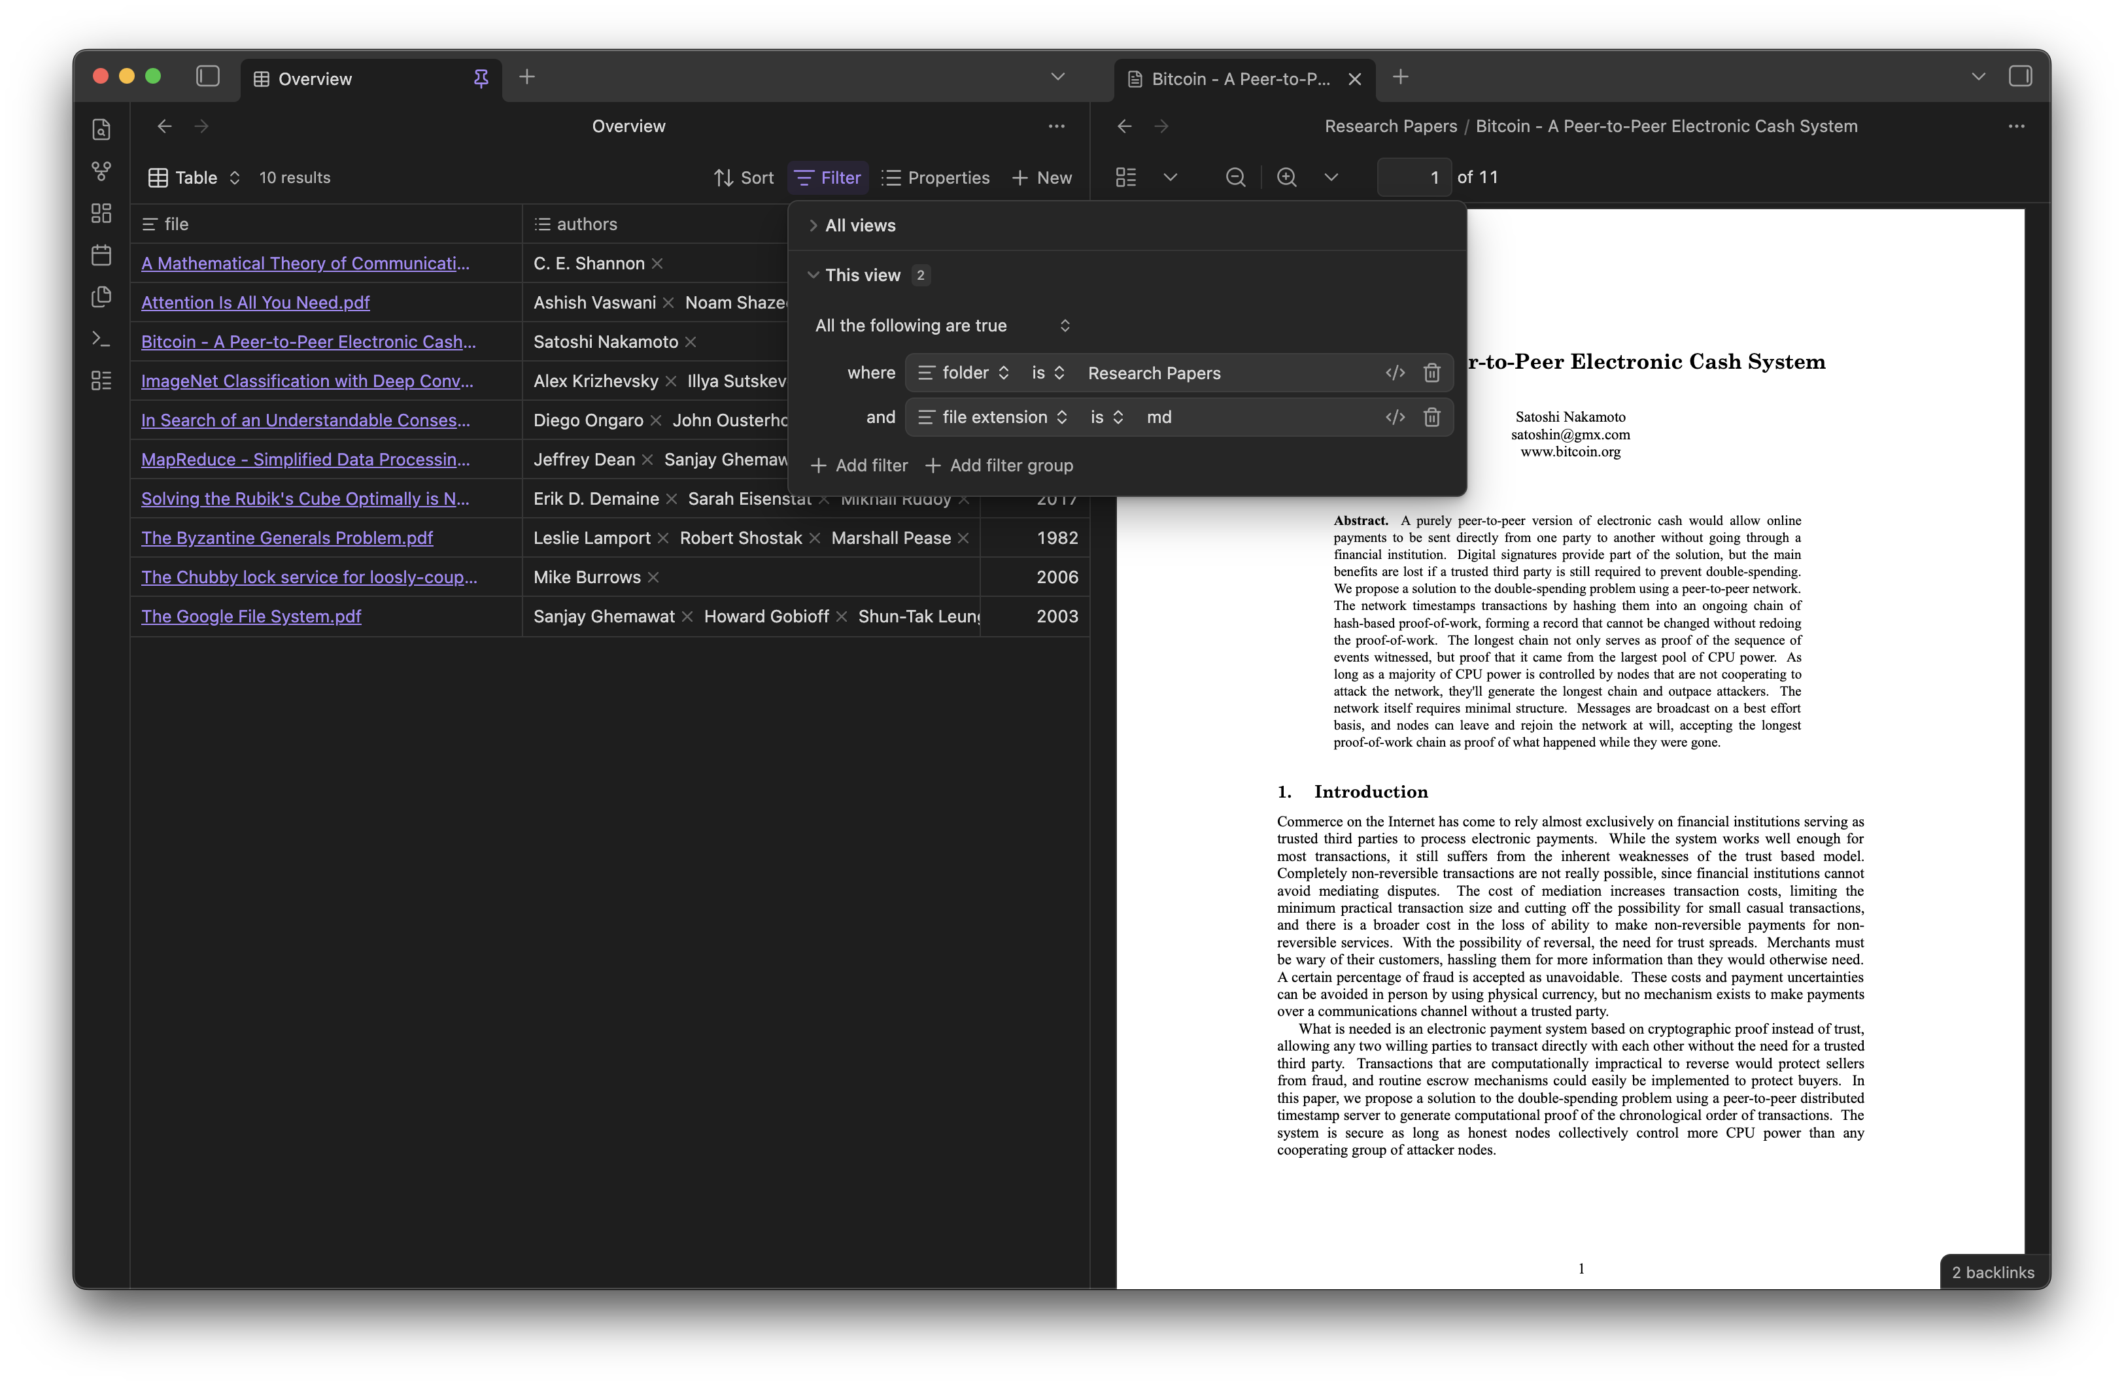Image resolution: width=2124 pixels, height=1386 pixels.
Task: Open advanced code editor for folder filter
Action: (x=1395, y=373)
